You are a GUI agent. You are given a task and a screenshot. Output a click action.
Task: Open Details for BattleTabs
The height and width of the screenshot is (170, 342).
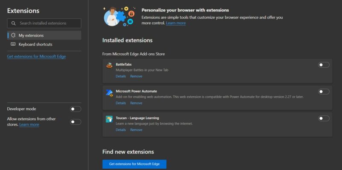coord(121,76)
